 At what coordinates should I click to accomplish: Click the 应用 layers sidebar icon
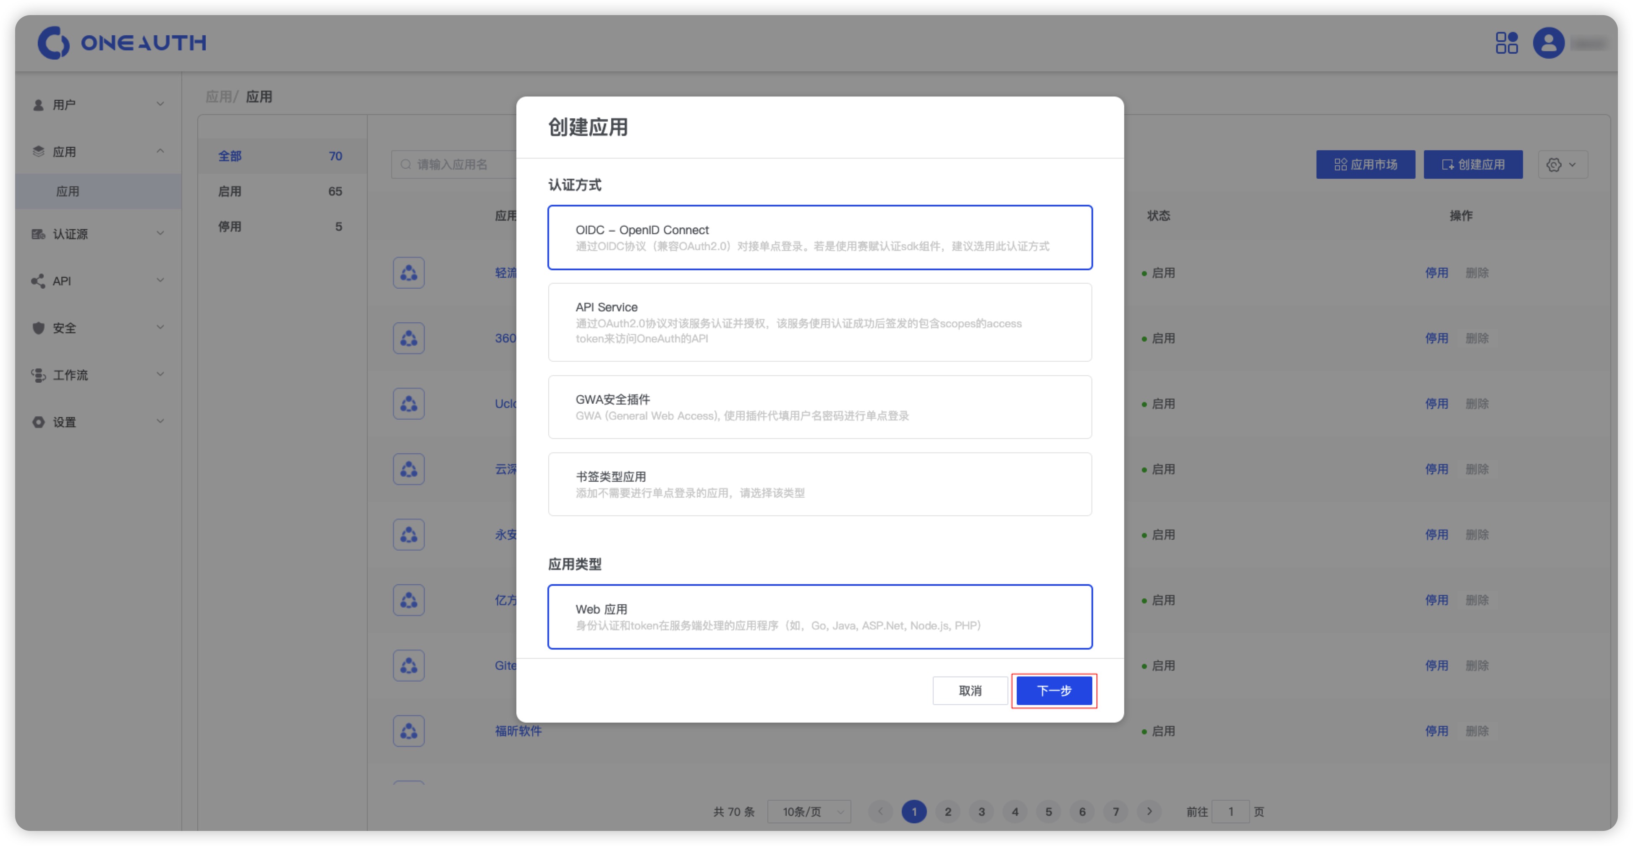[39, 151]
